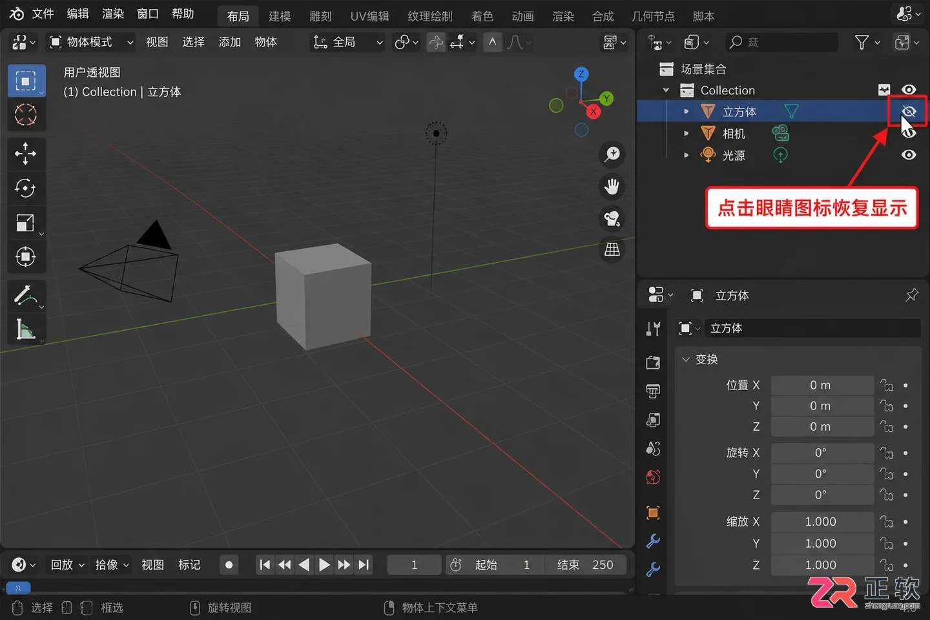This screenshot has width=930, height=620.
Task: Pick the Rotate tool
Action: pyautogui.click(x=26, y=188)
